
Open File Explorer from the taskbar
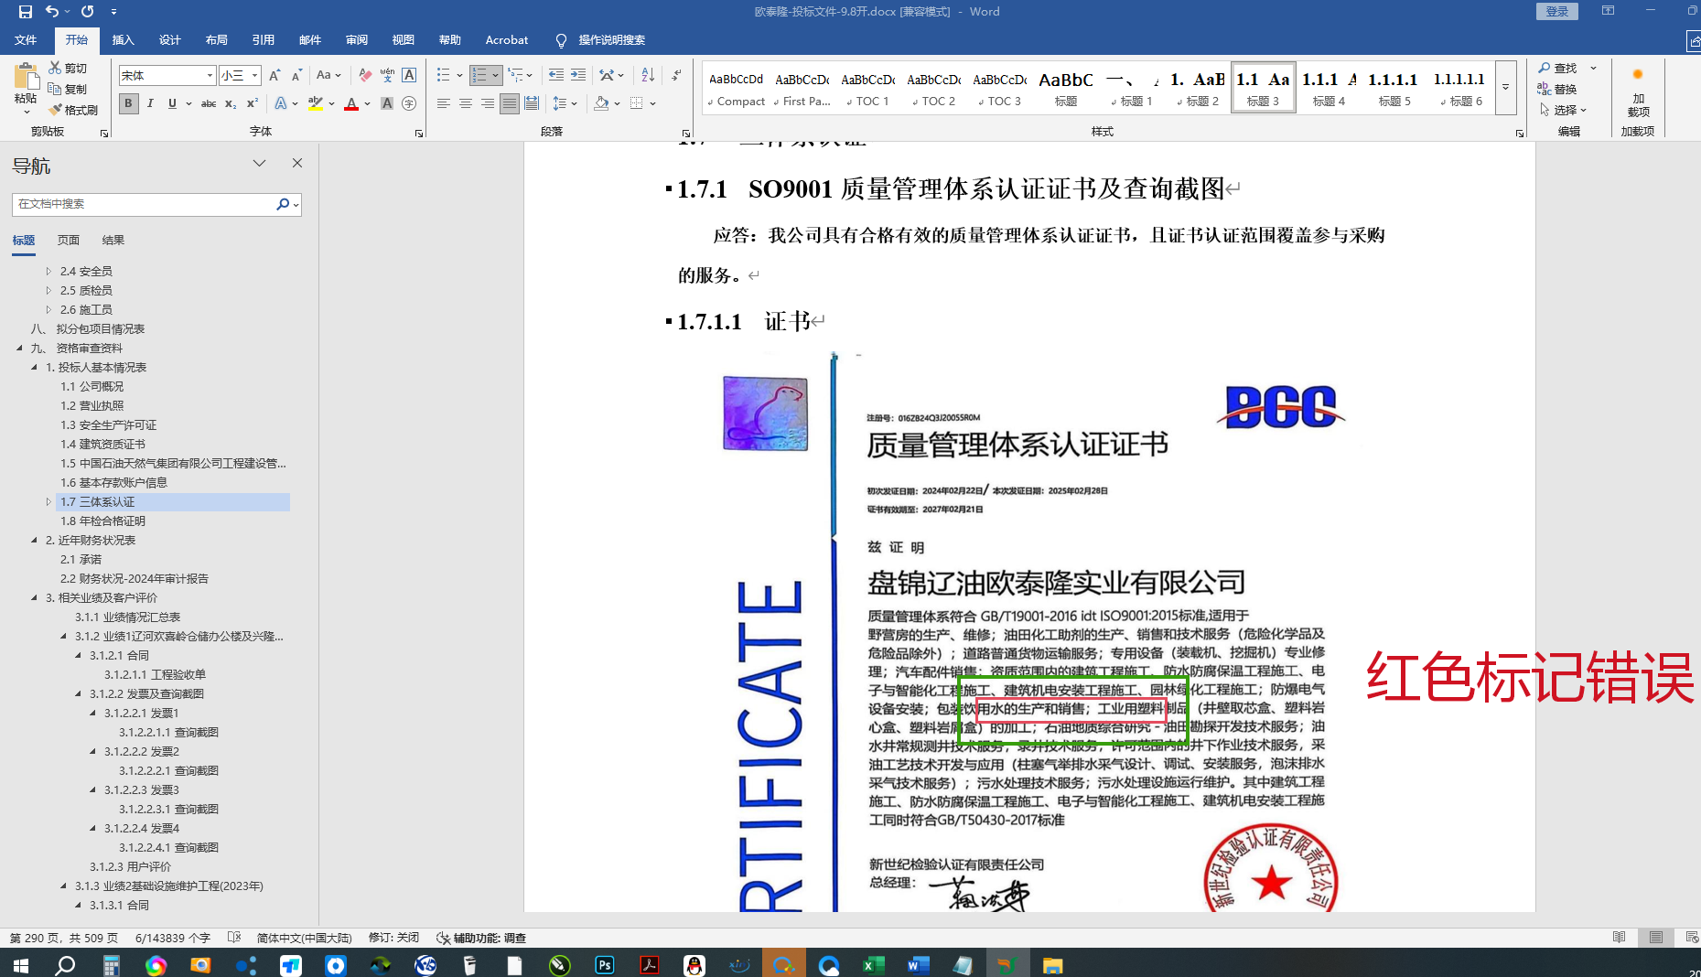point(1052,964)
